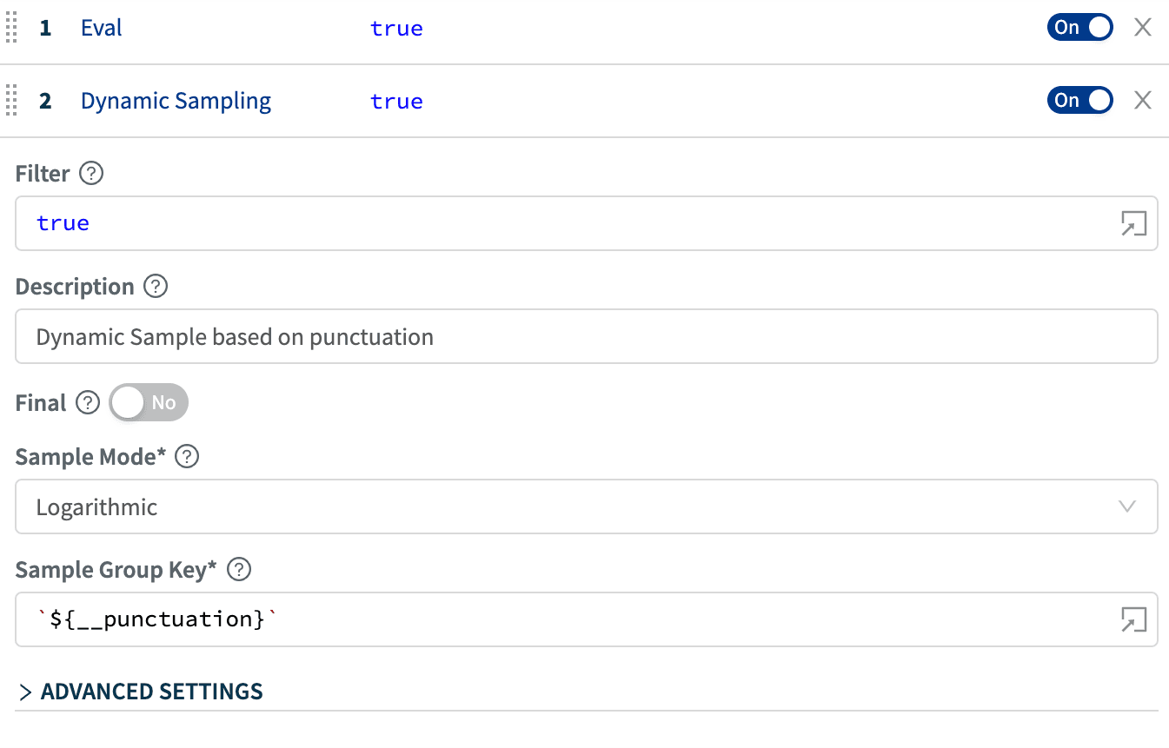Show help for the Final setting
The width and height of the screenshot is (1169, 748).
[88, 403]
